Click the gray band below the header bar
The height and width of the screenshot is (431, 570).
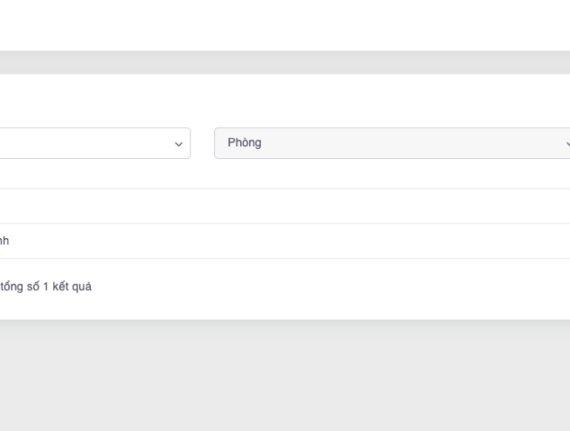pyautogui.click(x=285, y=62)
